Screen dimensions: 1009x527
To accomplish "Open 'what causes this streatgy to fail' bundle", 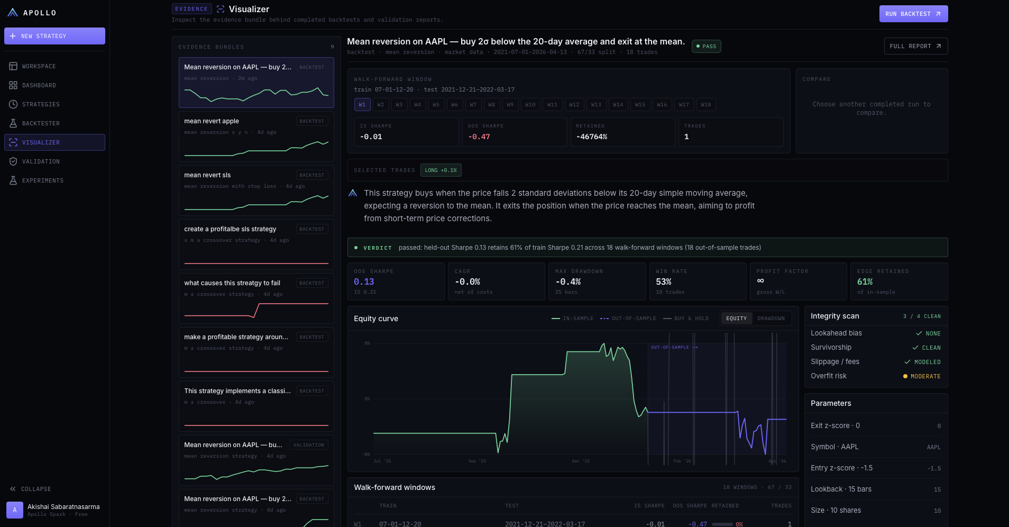I will pyautogui.click(x=256, y=298).
